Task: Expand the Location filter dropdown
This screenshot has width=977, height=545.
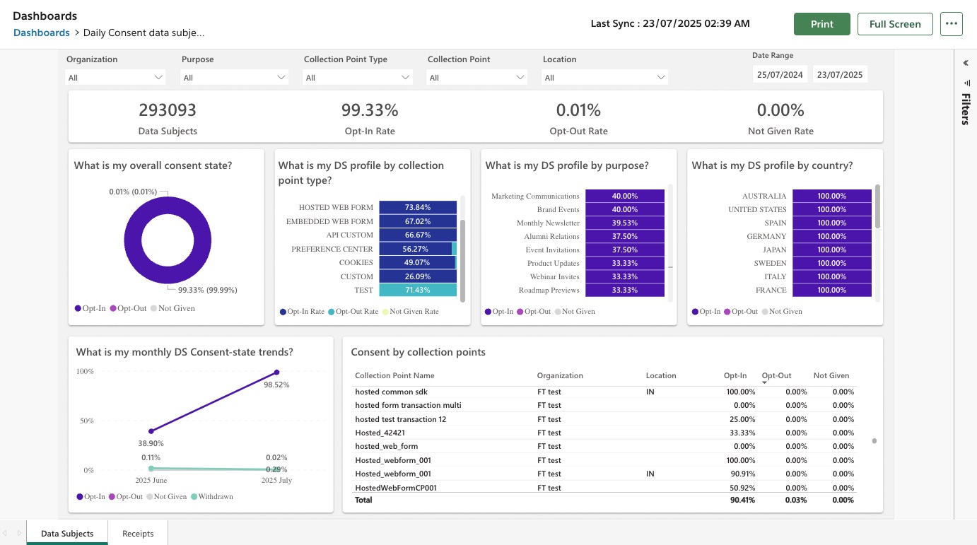Action: point(604,76)
